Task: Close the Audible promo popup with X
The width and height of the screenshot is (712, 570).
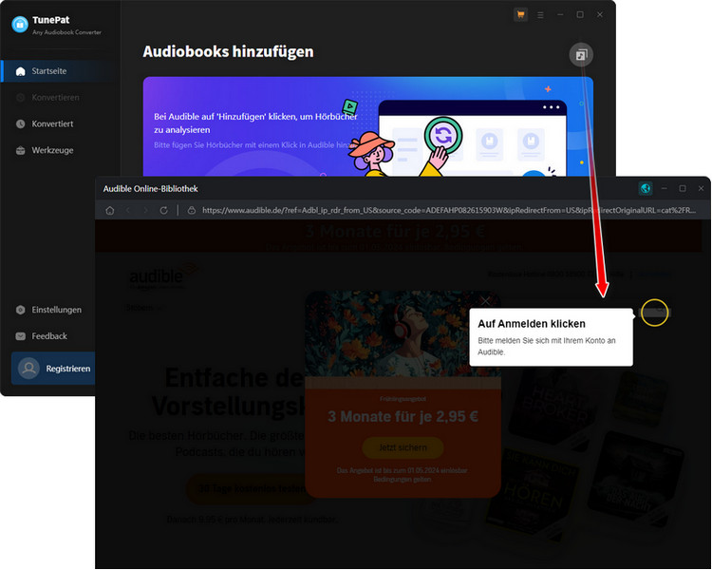Action: coord(486,301)
